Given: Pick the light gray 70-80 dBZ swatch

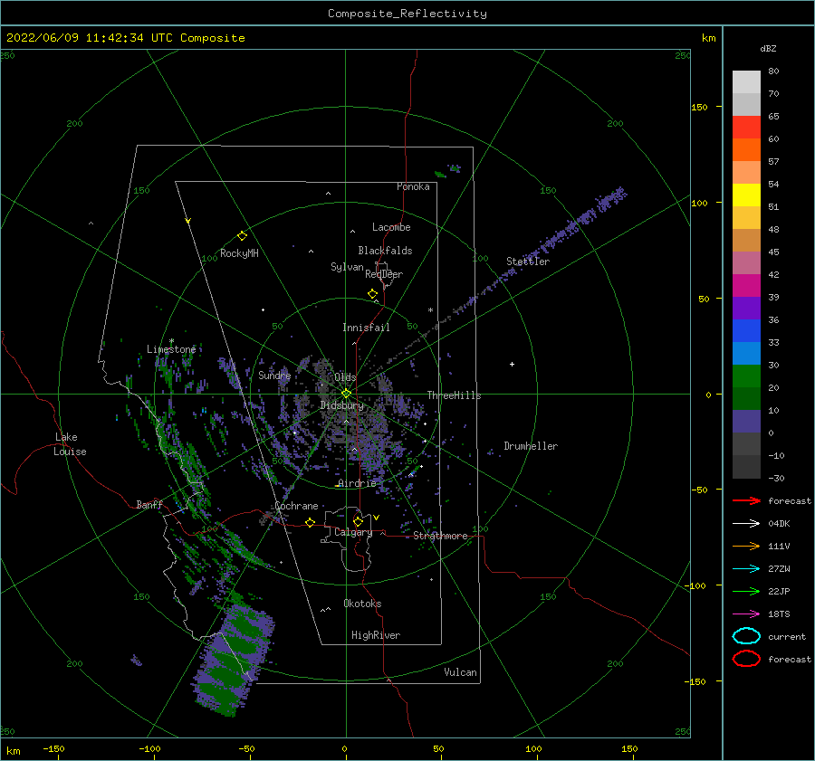Looking at the screenshot, I should pyautogui.click(x=746, y=82).
